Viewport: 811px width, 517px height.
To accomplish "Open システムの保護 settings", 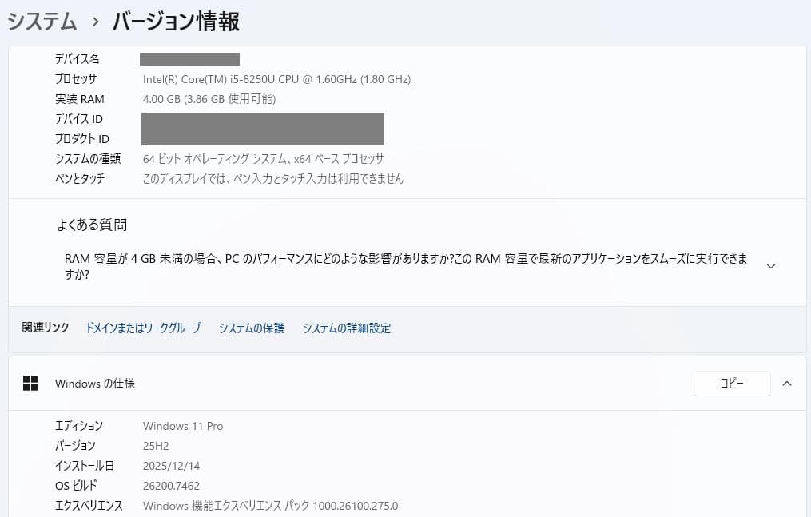I will coord(251,328).
